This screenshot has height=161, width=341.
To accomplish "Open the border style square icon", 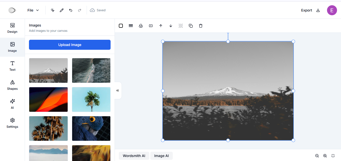I will click(121, 26).
